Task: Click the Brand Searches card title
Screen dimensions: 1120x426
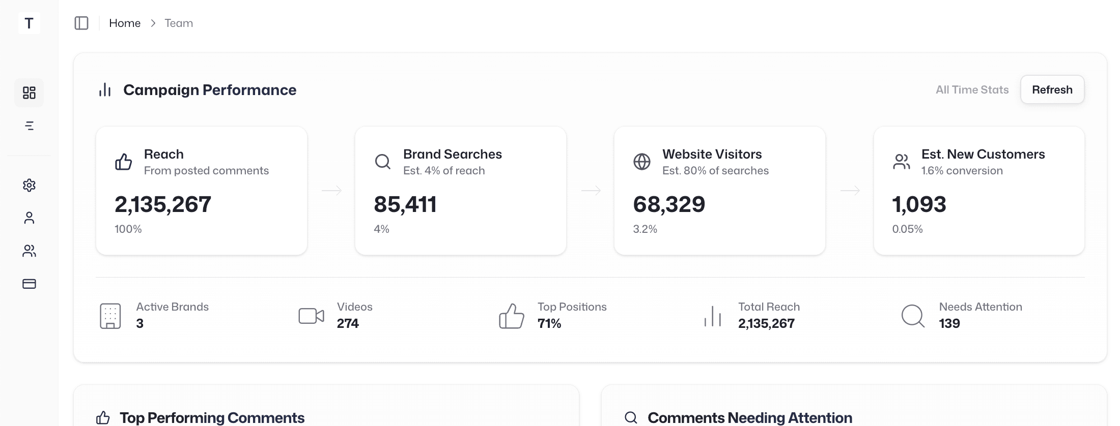Action: pyautogui.click(x=453, y=154)
